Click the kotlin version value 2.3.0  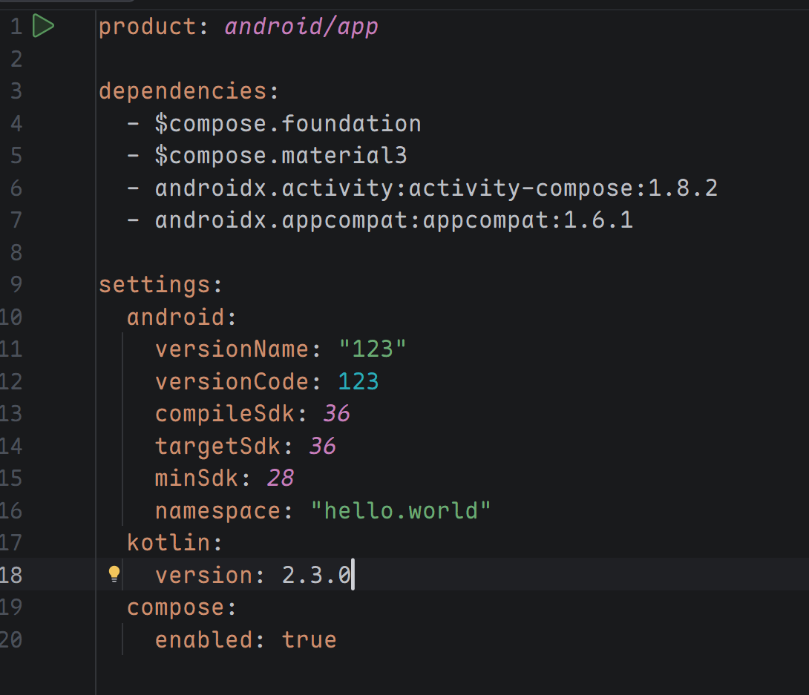click(316, 575)
